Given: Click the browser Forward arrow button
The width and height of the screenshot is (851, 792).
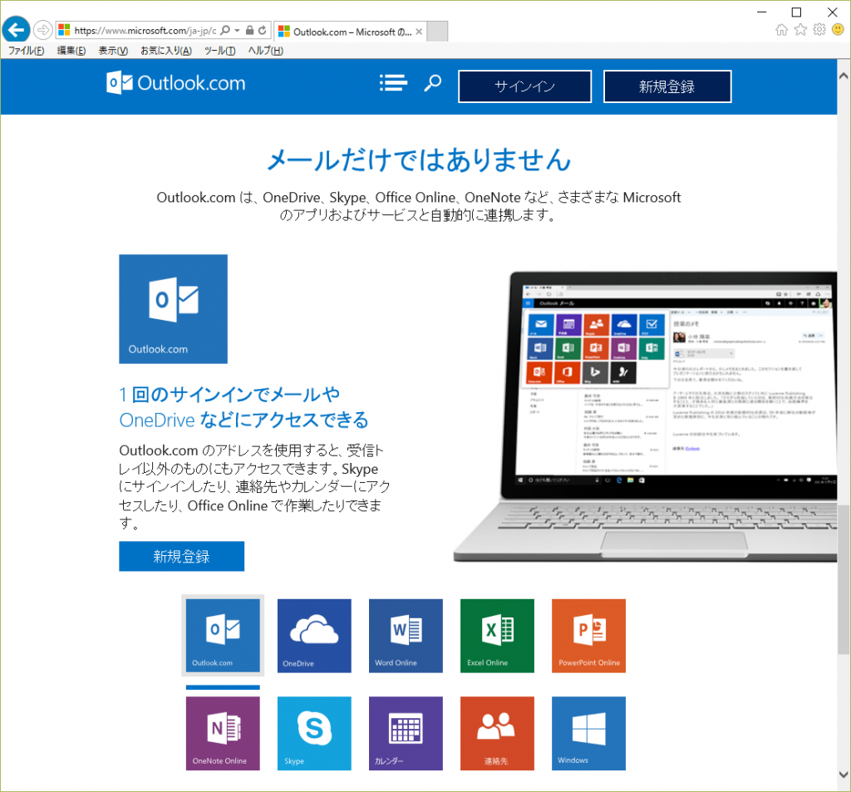Looking at the screenshot, I should (x=43, y=30).
